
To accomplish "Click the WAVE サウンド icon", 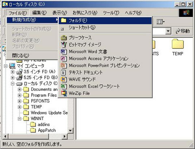I will tap(64, 79).
